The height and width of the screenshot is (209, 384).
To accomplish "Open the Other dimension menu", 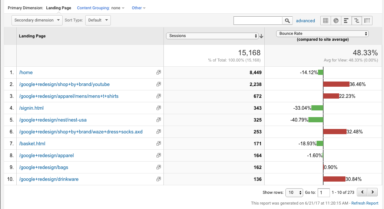I will coord(139,8).
